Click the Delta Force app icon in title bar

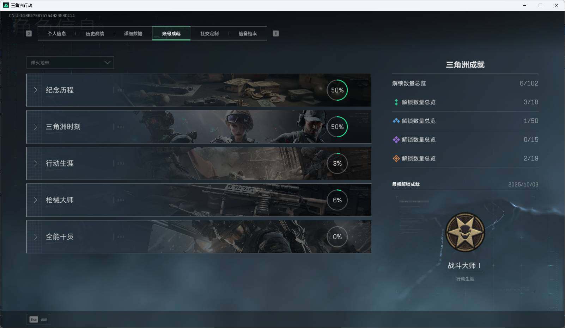6,5
